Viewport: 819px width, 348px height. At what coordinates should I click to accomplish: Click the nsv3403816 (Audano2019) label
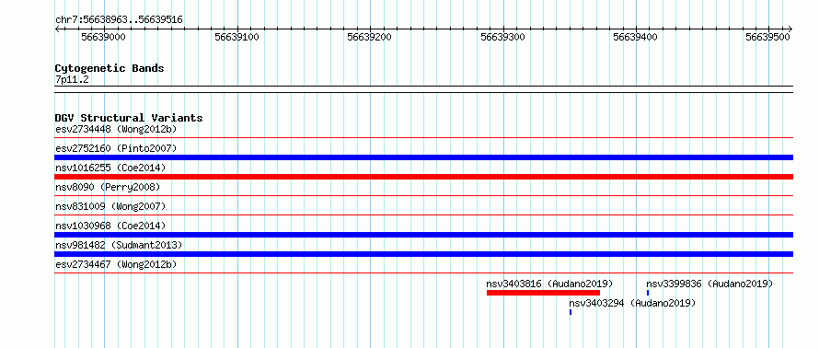(x=549, y=284)
